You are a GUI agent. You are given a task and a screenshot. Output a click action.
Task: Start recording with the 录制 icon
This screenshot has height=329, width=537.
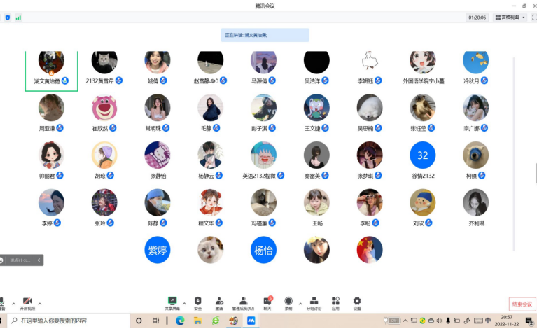tap(288, 301)
